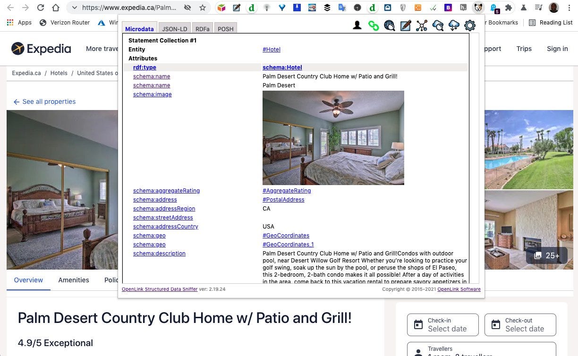
Task: Open the pool photo thumbnail
Action: coord(529,150)
